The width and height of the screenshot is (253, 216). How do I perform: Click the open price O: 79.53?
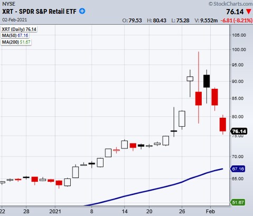[132, 21]
